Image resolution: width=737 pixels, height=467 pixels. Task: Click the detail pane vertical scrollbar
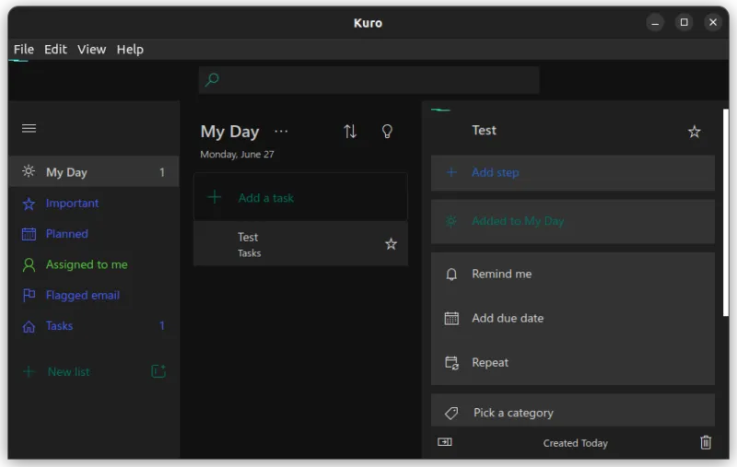(x=725, y=212)
